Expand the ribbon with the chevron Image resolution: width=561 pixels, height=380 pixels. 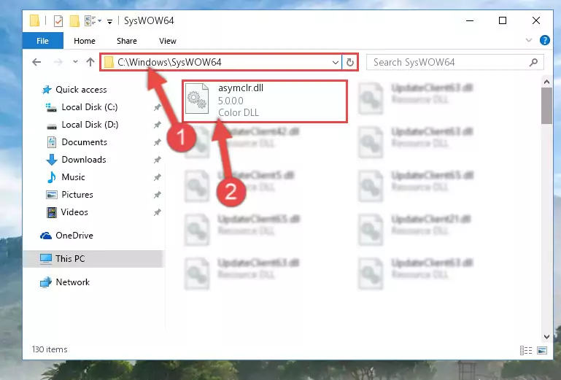click(529, 40)
